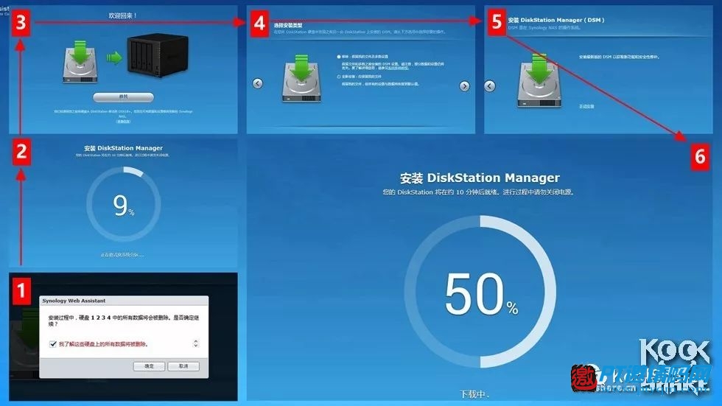This screenshot has width=722, height=406.
Task: Tick the data deletion acknowledgment checkbox
Action: (x=53, y=344)
